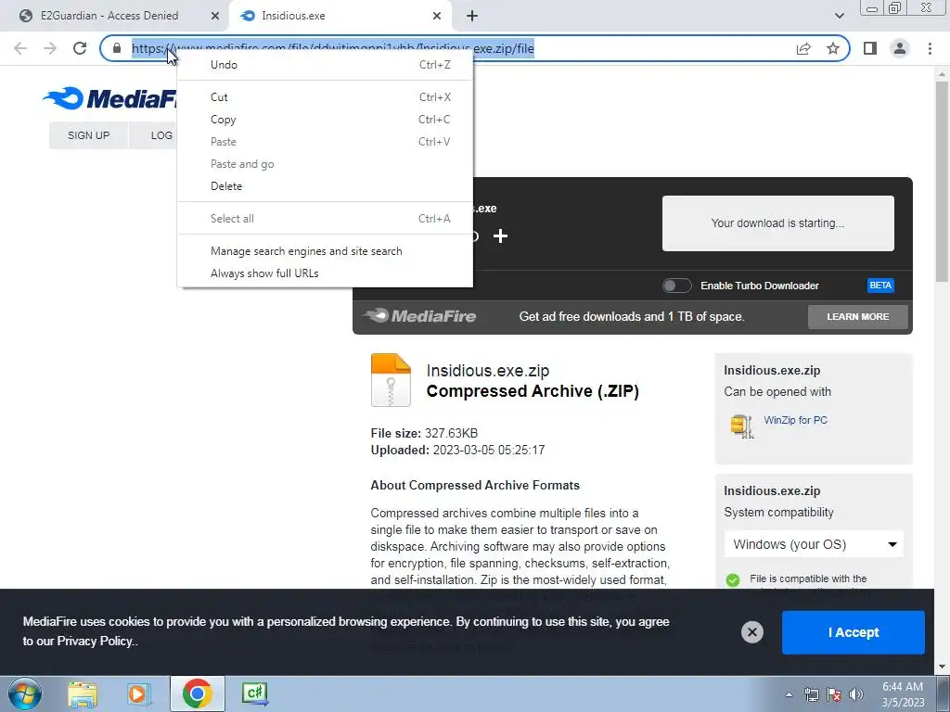
Task: Click the lock icon in address bar
Action: point(117,48)
